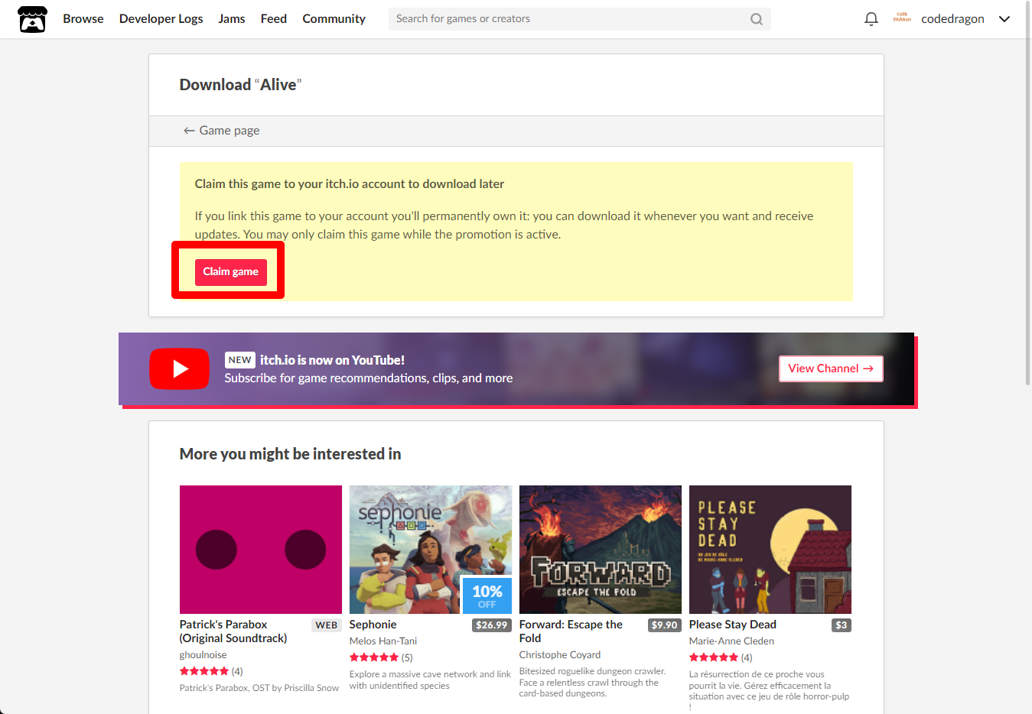The image size is (1032, 714).
Task: Open Melos Han-Tani creator page
Action: [383, 641]
